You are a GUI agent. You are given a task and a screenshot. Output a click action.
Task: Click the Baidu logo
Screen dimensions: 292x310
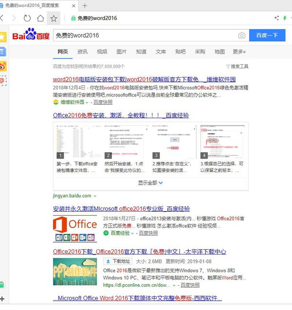click(31, 35)
